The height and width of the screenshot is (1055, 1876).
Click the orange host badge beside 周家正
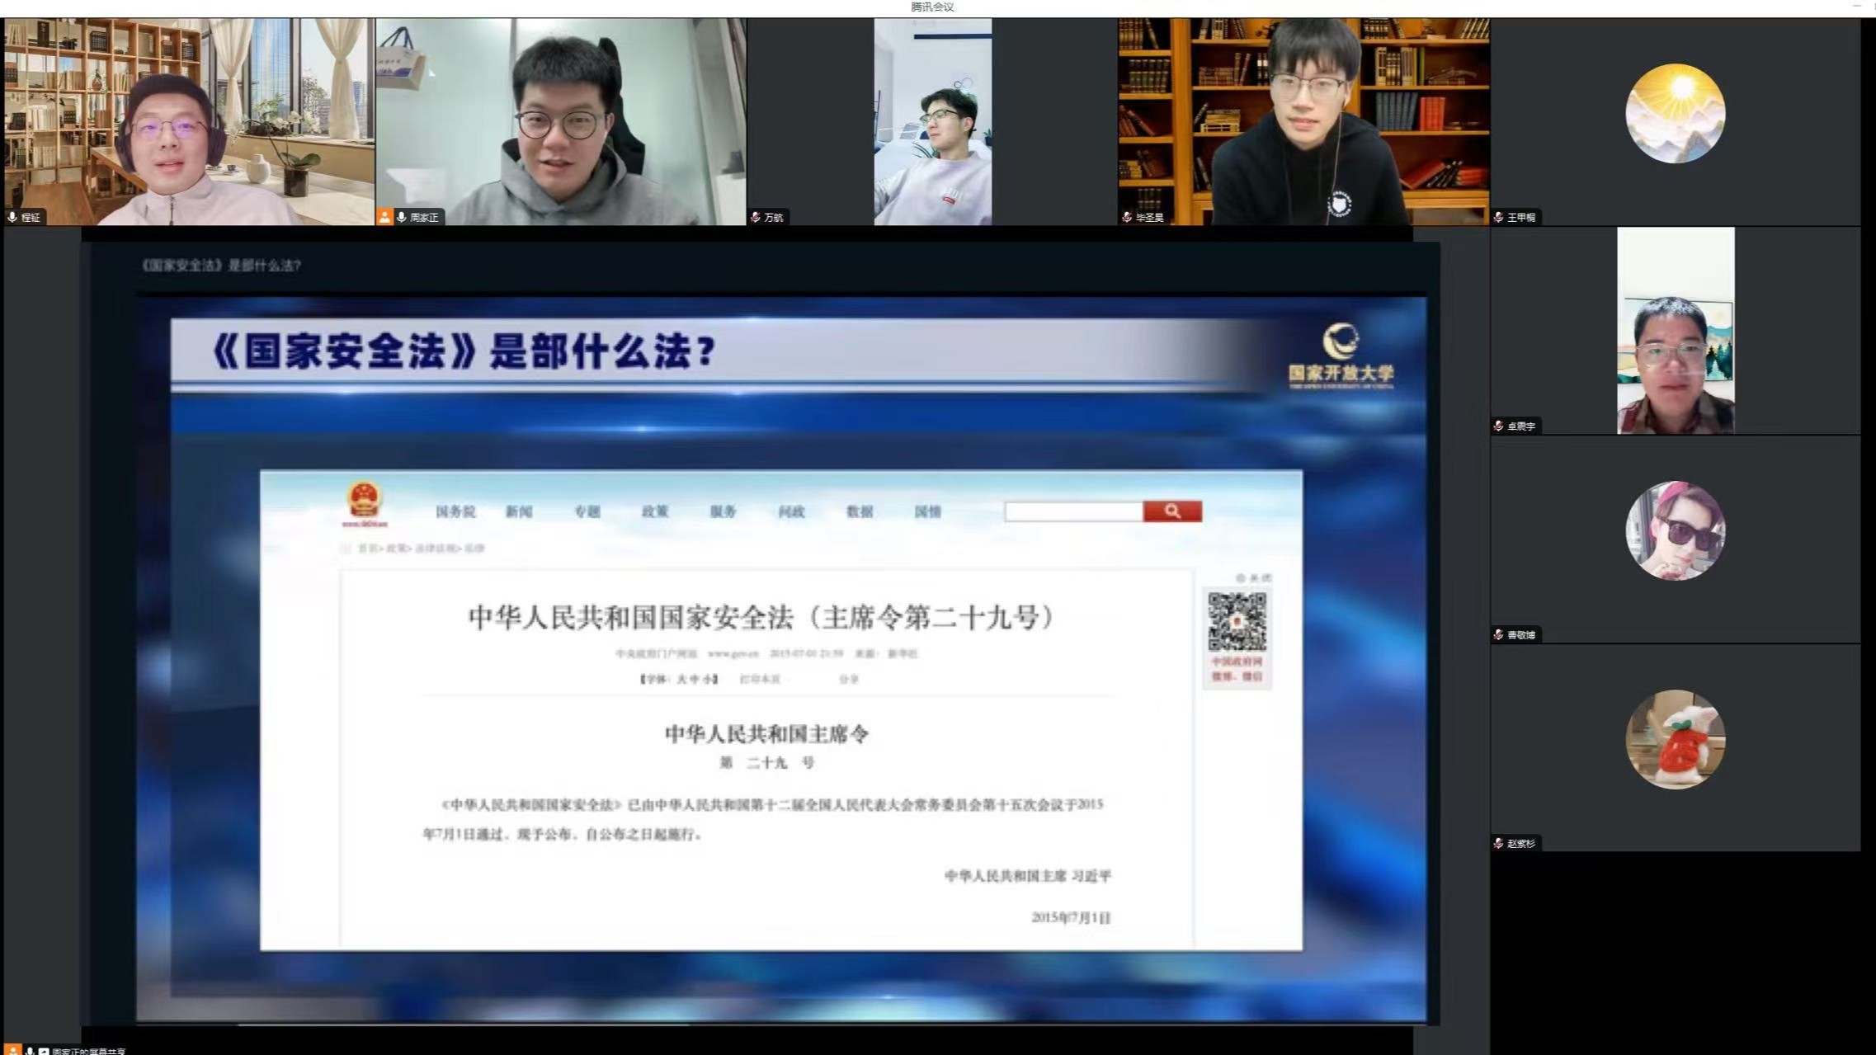tap(384, 217)
